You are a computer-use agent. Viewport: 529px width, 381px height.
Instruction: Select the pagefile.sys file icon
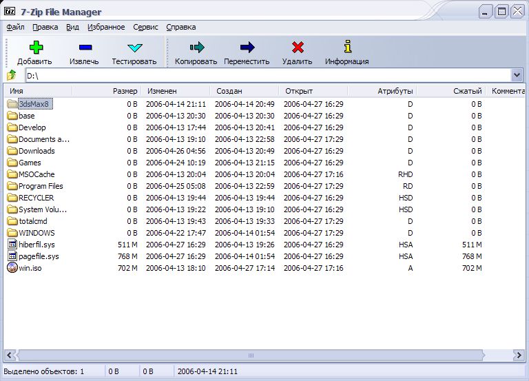(x=12, y=256)
